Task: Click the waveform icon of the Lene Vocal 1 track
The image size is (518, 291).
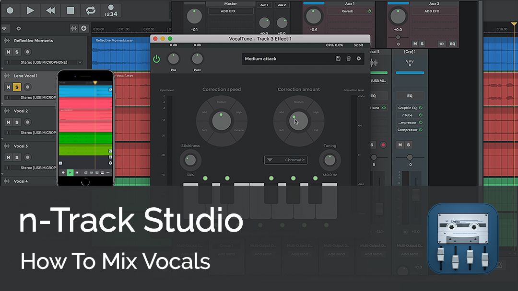Action: click(7, 76)
